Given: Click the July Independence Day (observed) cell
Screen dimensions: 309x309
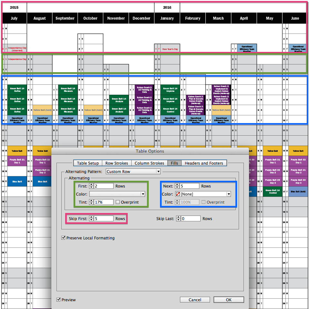Looking at the screenshot, I should pyautogui.click(x=17, y=49).
